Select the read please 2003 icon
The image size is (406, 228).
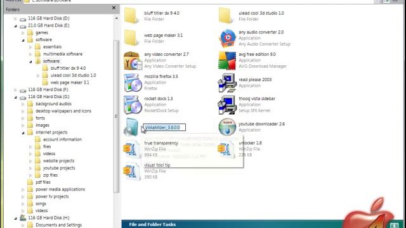(227, 83)
